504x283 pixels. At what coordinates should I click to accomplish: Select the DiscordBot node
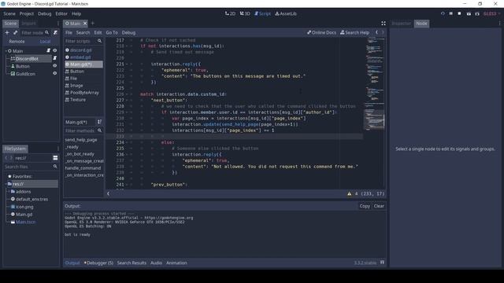pos(27,58)
